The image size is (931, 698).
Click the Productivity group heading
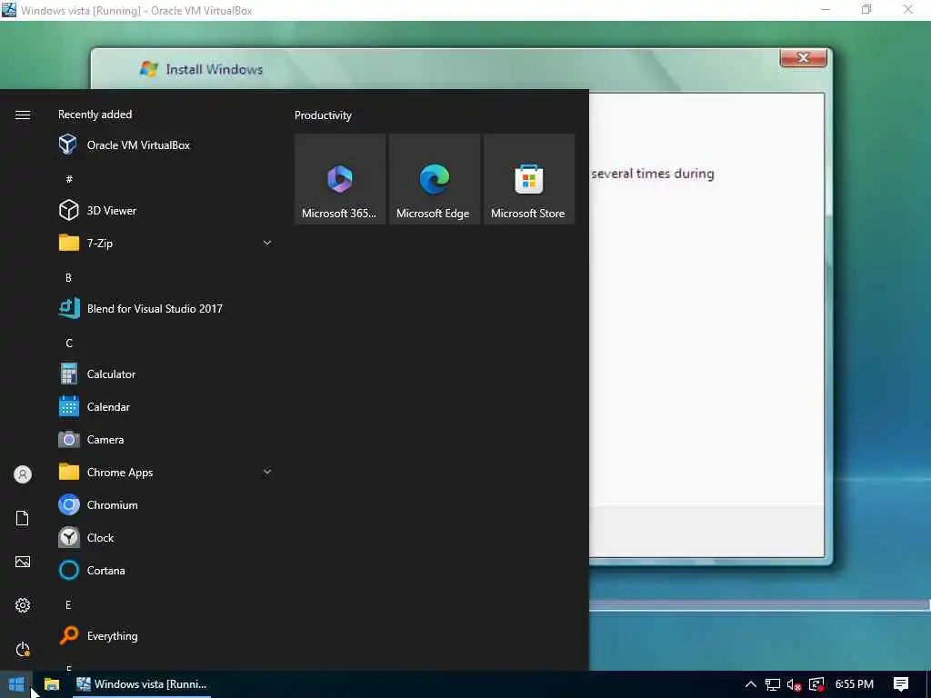point(323,115)
